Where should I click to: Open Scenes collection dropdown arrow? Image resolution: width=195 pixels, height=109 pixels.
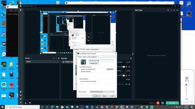[x=31, y=58]
